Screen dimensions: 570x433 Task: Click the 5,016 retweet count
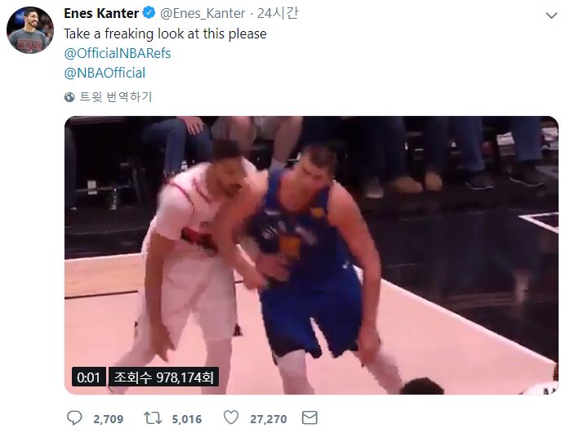pos(187,419)
